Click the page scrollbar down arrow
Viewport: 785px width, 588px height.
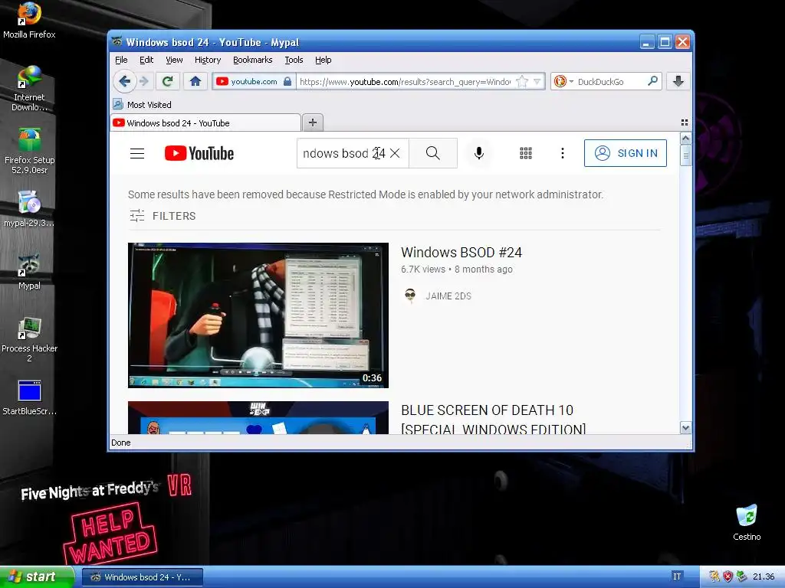click(685, 427)
